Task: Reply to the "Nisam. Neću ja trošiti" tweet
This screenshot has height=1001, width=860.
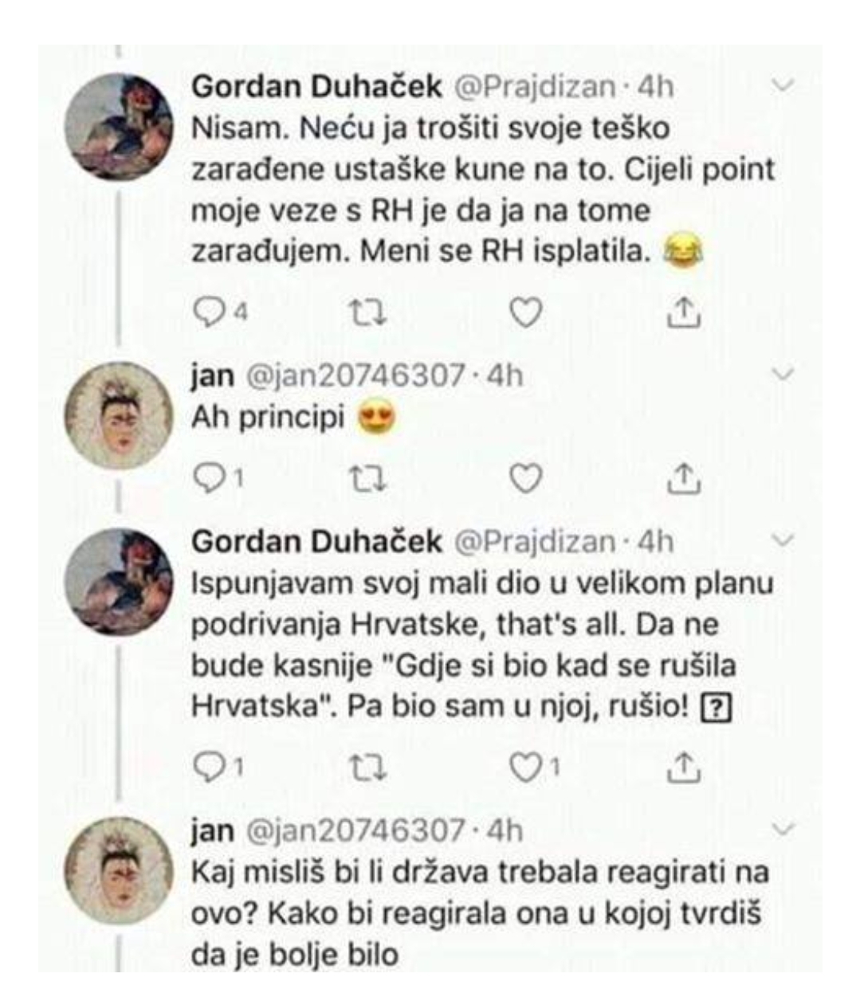Action: [x=210, y=312]
